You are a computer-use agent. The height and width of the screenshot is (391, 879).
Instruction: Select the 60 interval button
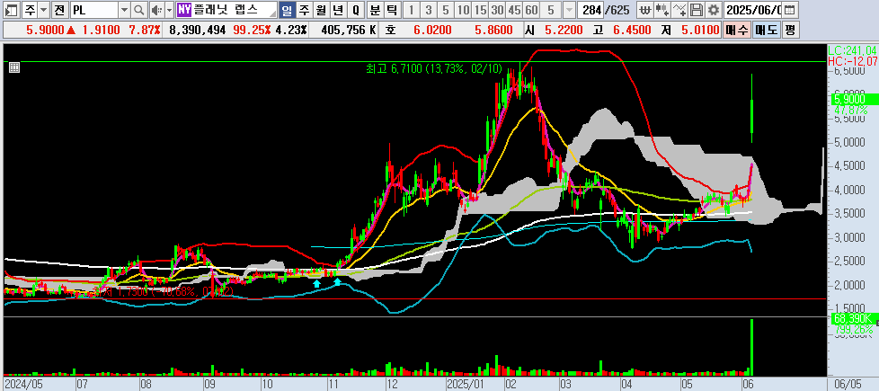[531, 10]
